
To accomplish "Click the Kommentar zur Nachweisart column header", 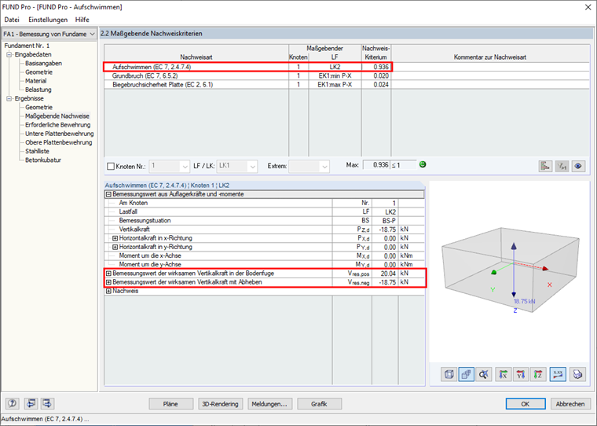I will point(490,57).
